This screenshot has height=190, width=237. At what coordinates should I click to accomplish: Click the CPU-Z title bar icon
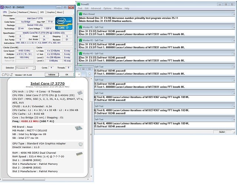2,7
